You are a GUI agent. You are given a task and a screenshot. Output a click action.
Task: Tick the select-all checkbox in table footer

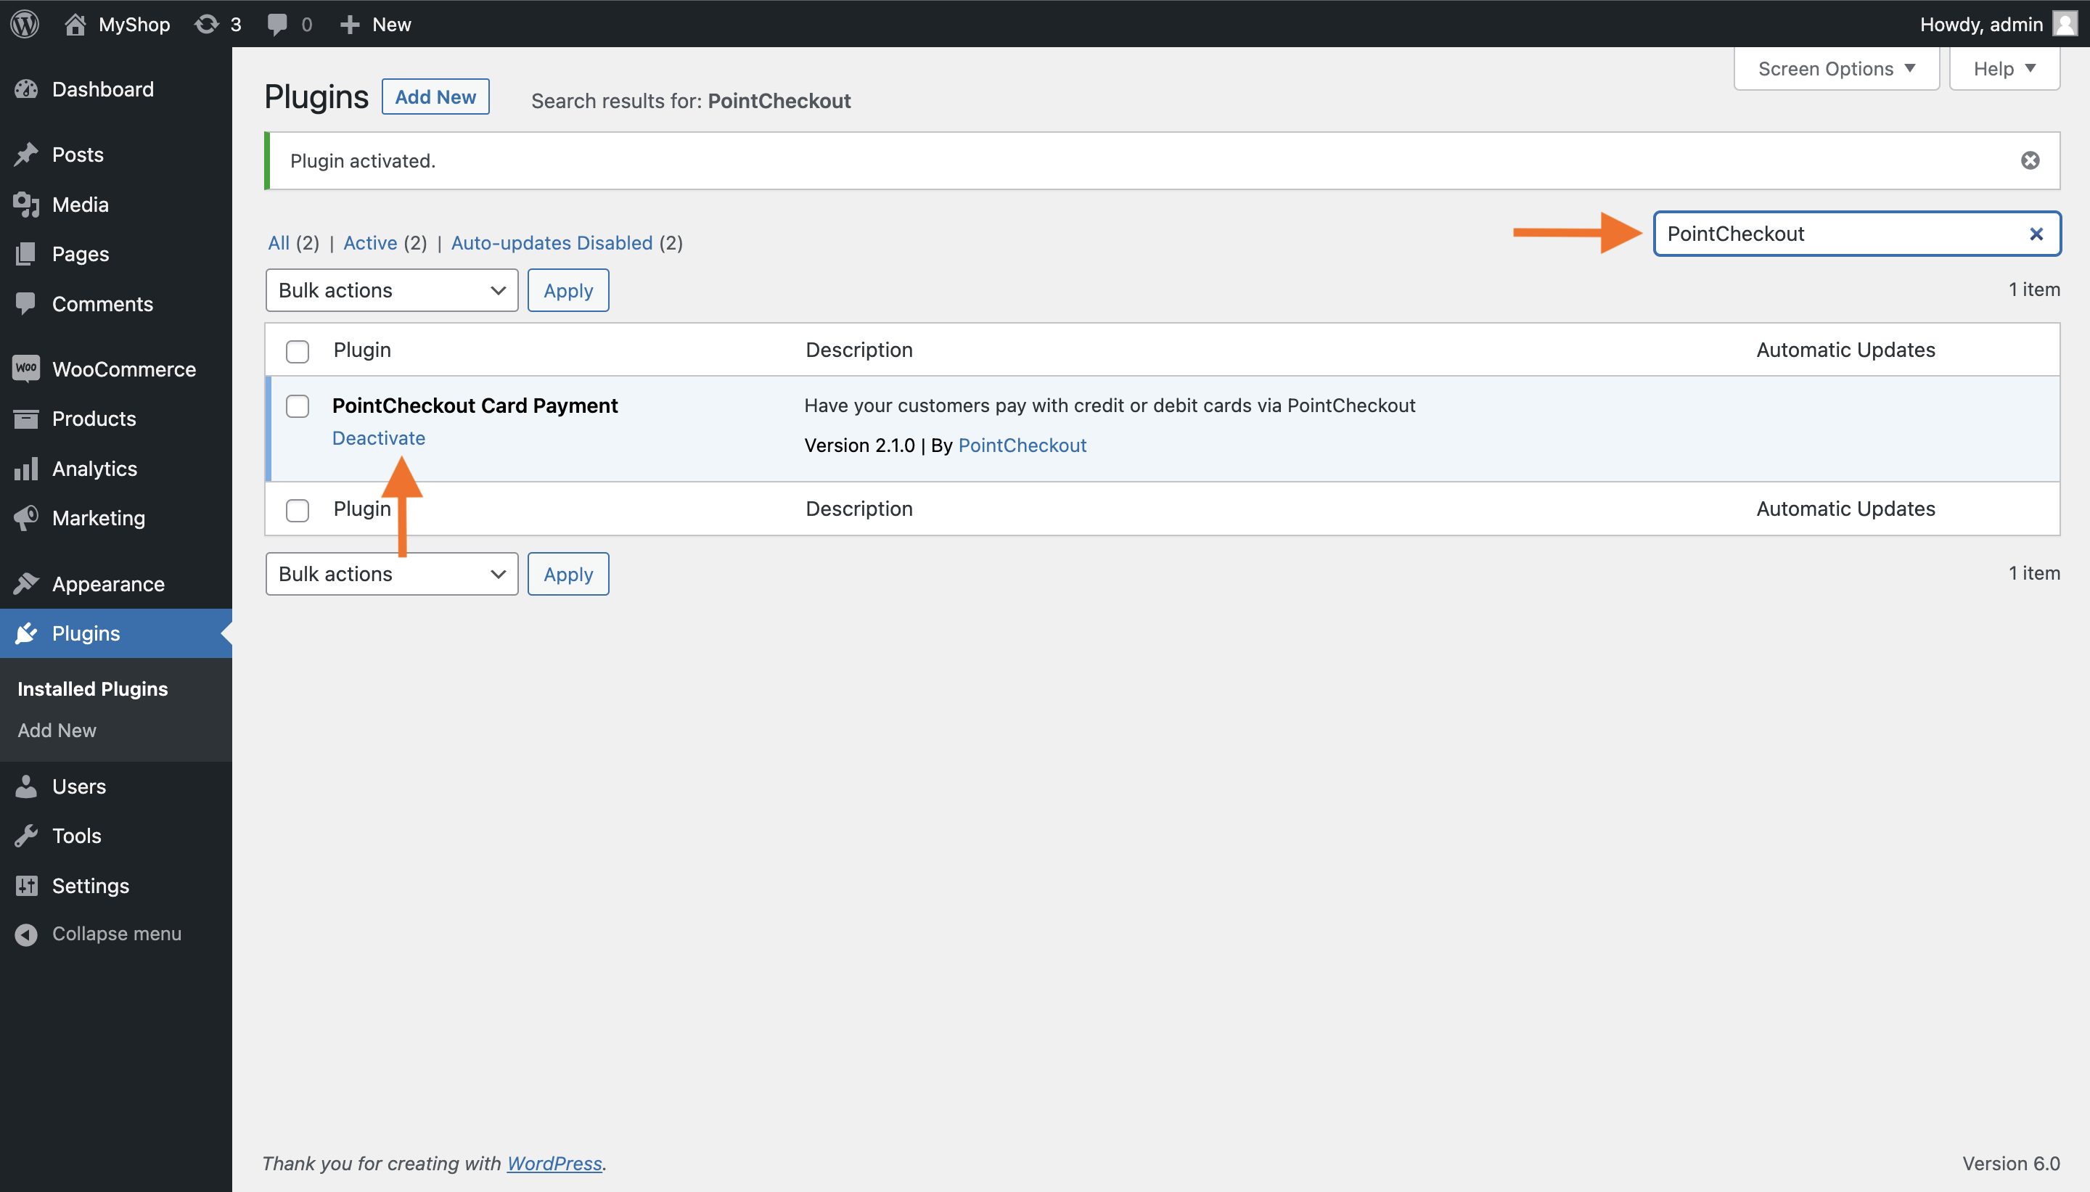[297, 510]
